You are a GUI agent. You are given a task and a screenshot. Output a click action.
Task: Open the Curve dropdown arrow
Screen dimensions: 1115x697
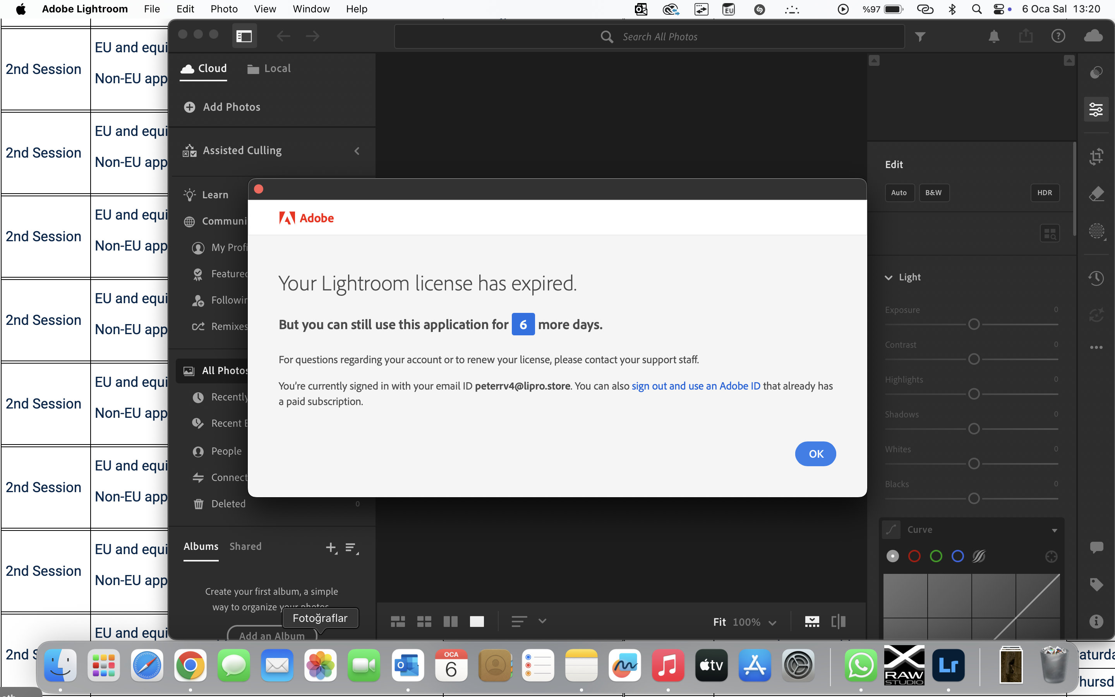[1055, 530]
